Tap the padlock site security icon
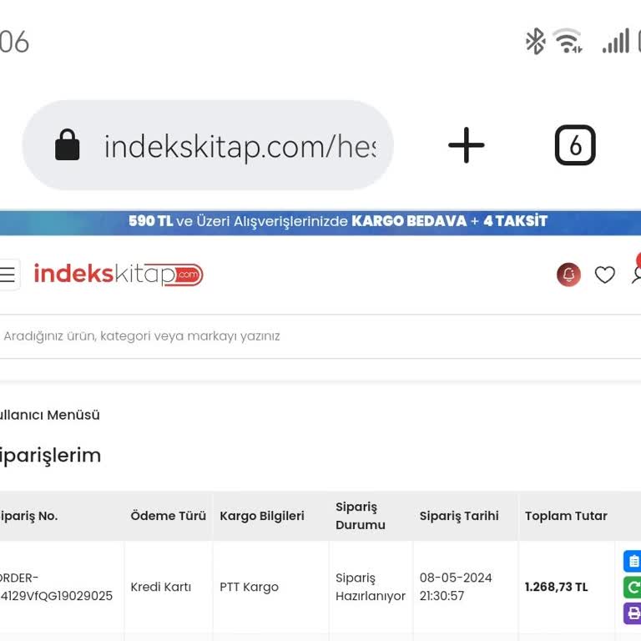 (x=68, y=144)
